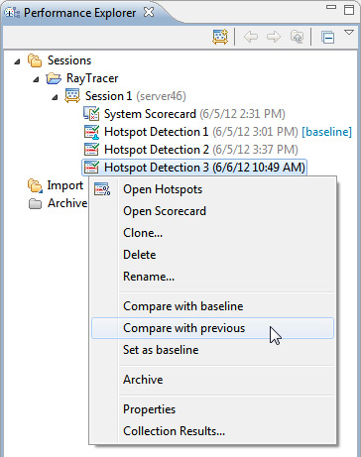Select the Import tree label
This screenshot has width=361, height=457.
click(65, 185)
